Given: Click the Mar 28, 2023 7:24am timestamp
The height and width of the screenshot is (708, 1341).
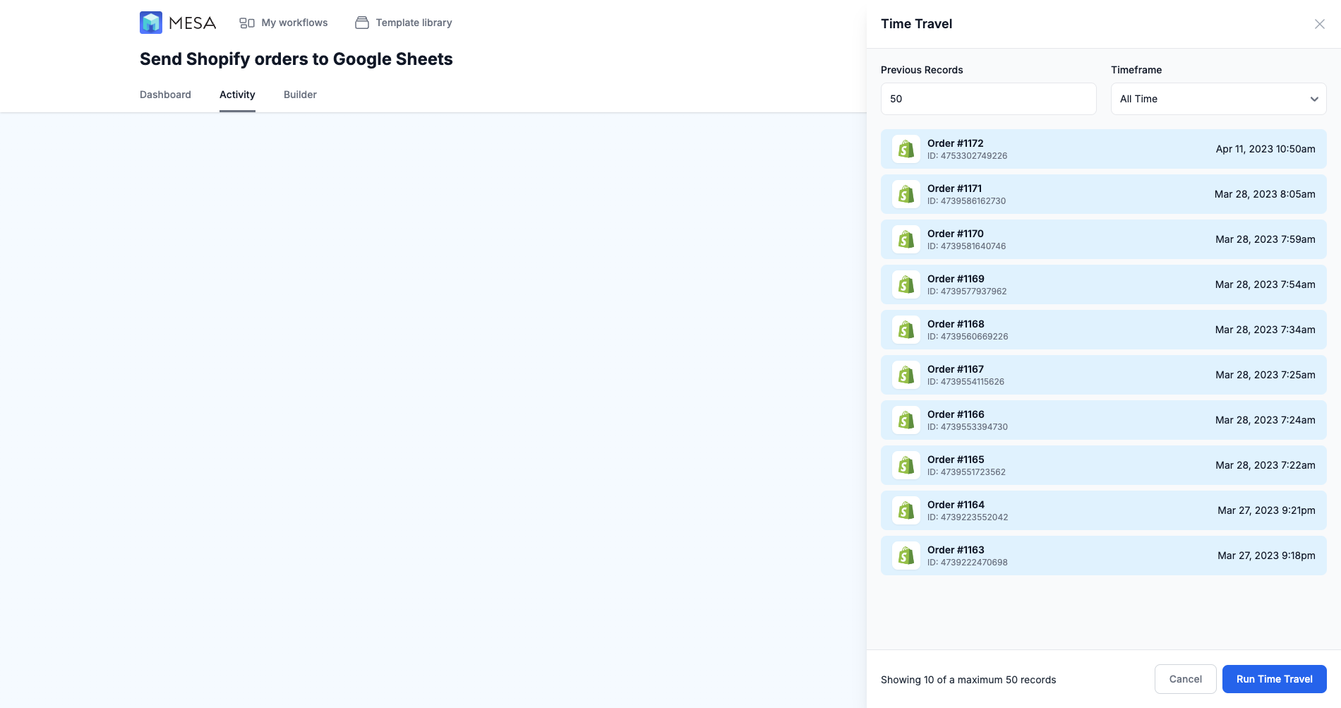Looking at the screenshot, I should click(1265, 420).
